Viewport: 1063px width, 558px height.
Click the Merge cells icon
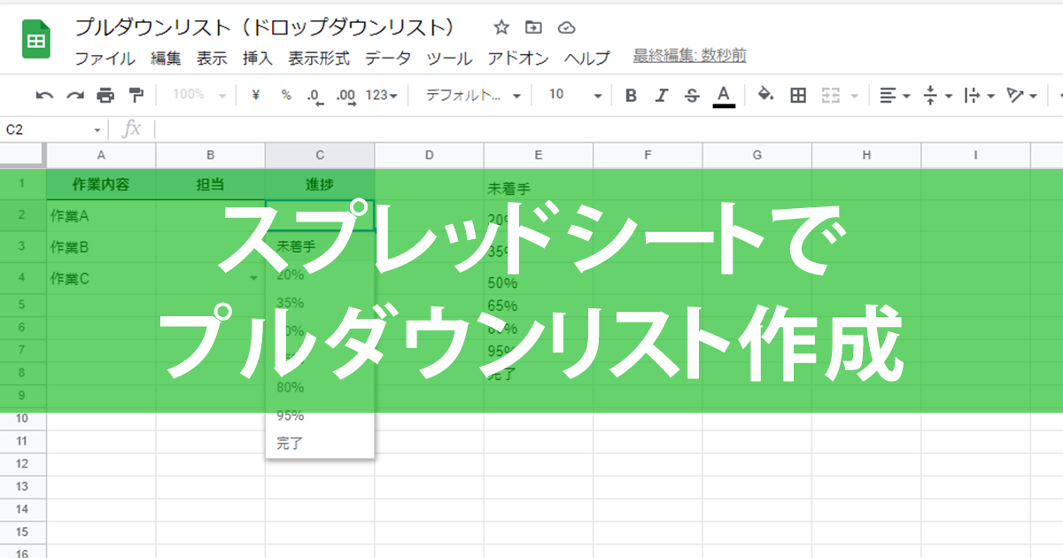coord(830,95)
